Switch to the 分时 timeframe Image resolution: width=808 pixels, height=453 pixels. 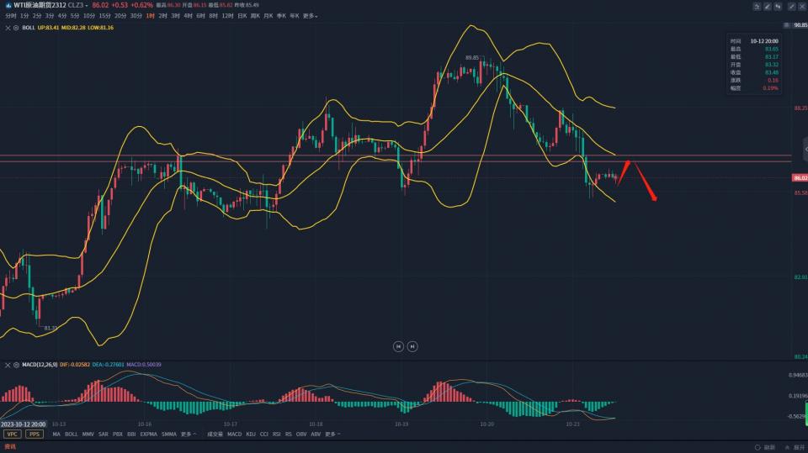coord(10,16)
